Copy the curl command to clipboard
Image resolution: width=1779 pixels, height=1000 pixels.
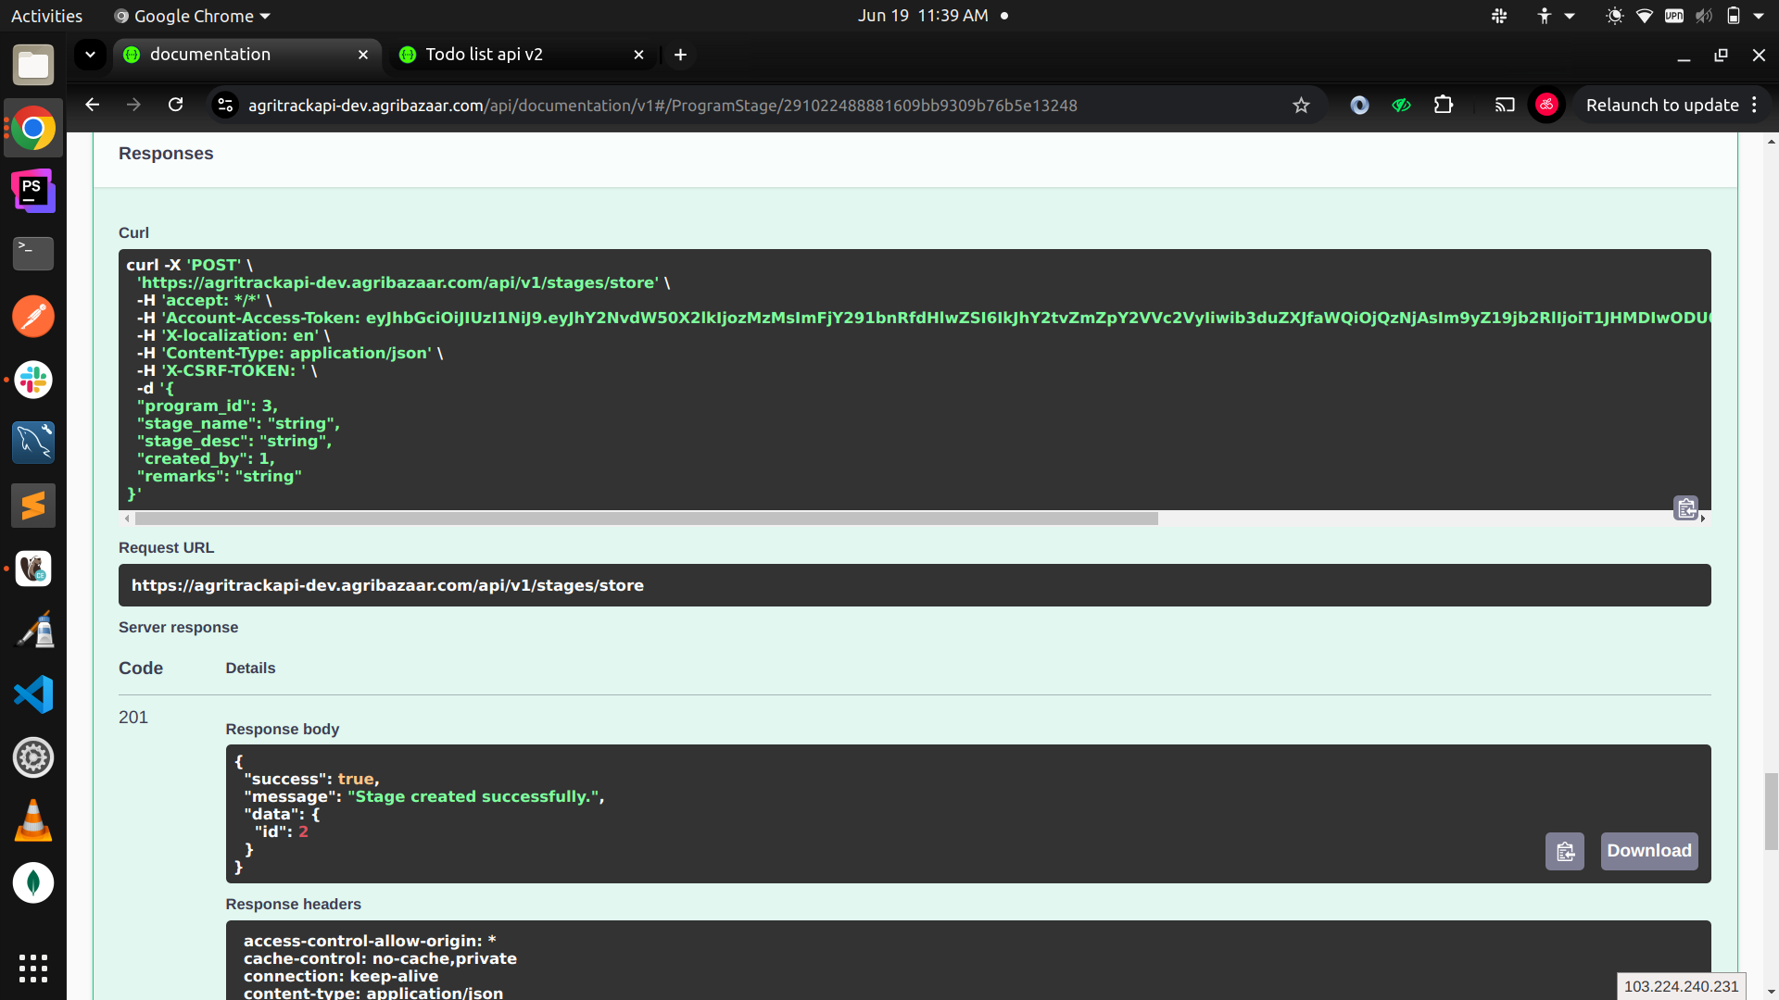click(x=1686, y=508)
